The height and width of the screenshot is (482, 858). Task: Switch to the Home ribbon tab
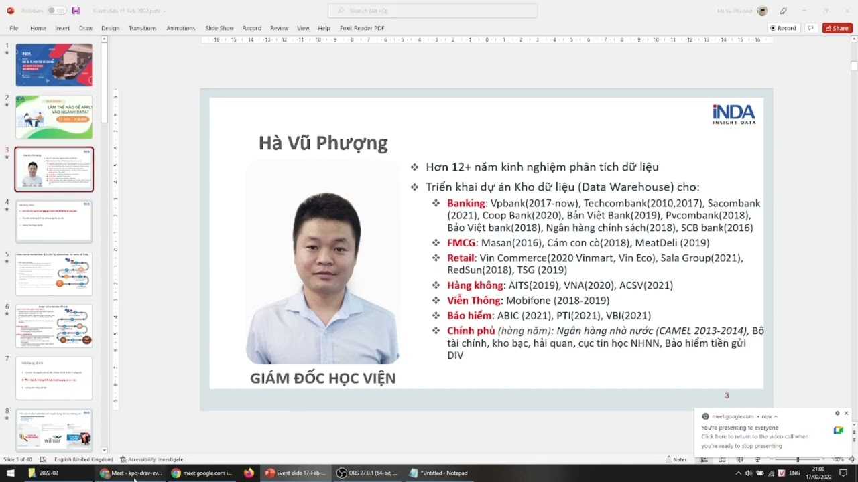click(x=38, y=28)
